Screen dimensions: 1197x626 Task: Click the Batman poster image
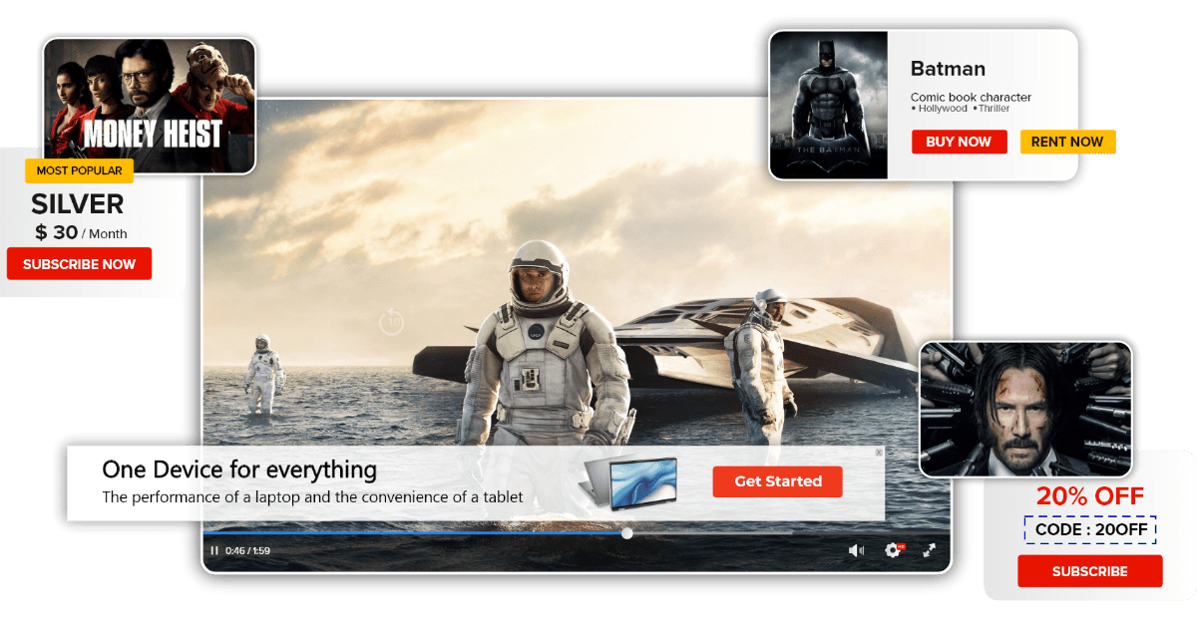(829, 105)
